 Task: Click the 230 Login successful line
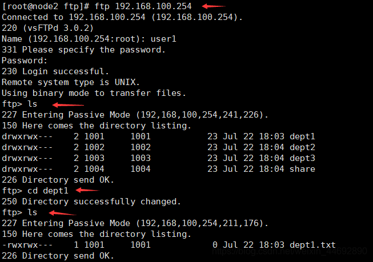pyautogui.click(x=55, y=71)
